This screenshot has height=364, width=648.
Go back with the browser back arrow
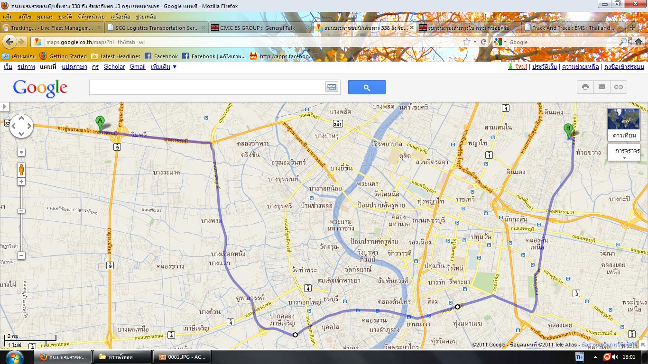[x=9, y=42]
